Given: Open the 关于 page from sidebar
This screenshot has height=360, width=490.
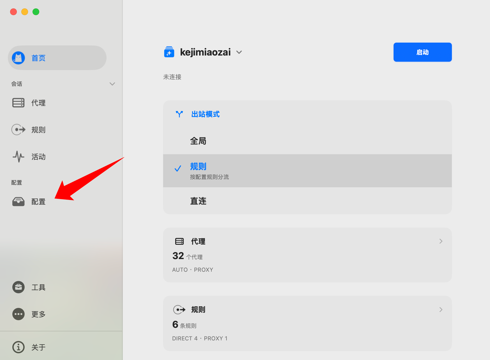Looking at the screenshot, I should (57, 347).
